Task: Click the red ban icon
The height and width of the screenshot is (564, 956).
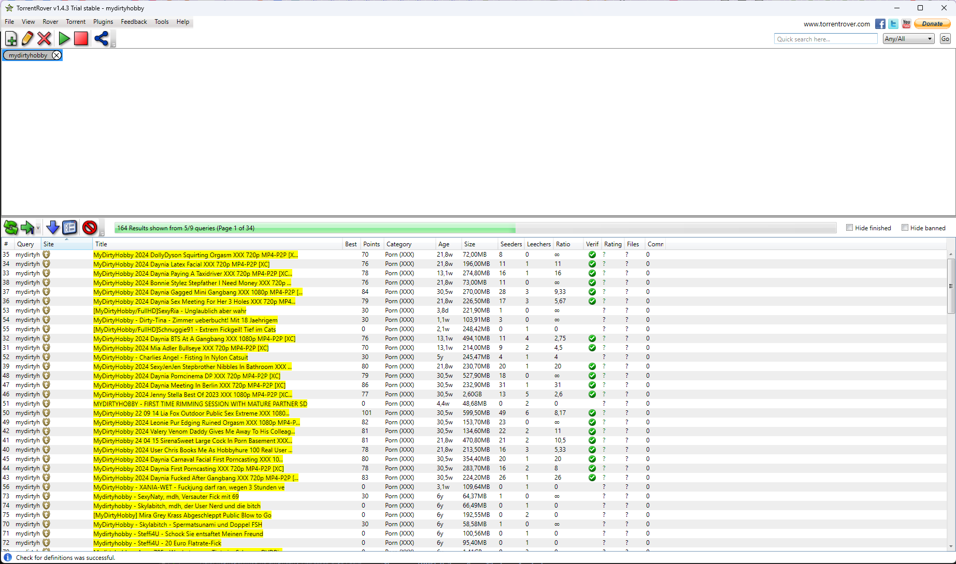Action: click(x=90, y=228)
